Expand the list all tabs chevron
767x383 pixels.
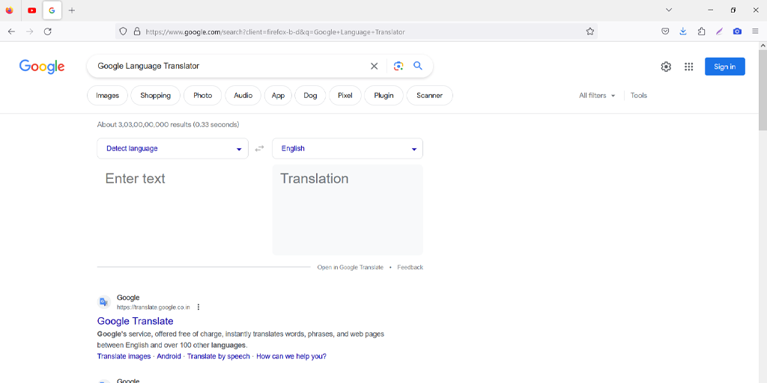(669, 10)
